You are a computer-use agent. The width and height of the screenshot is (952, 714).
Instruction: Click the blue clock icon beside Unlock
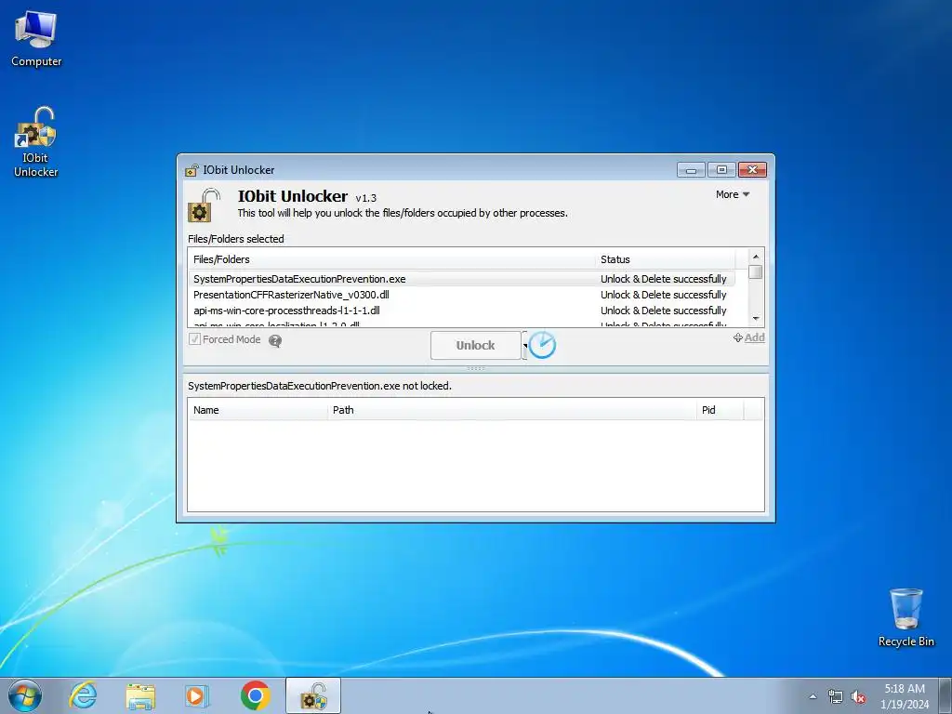coord(542,345)
